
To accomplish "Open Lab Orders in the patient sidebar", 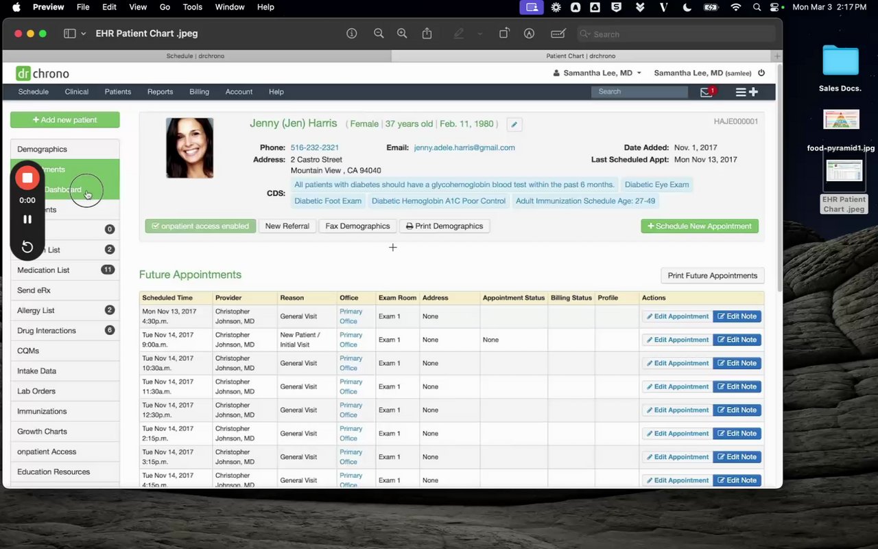I will [x=65, y=391].
